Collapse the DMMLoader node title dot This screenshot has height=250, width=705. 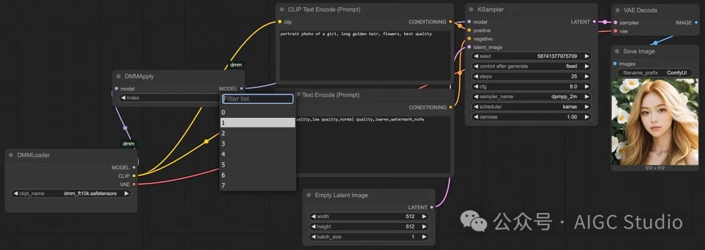(11, 155)
